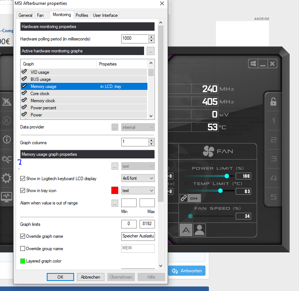Viewport: 299px width, 291px height.
Task: Click the red tray icon color swatch
Action: [x=115, y=190]
